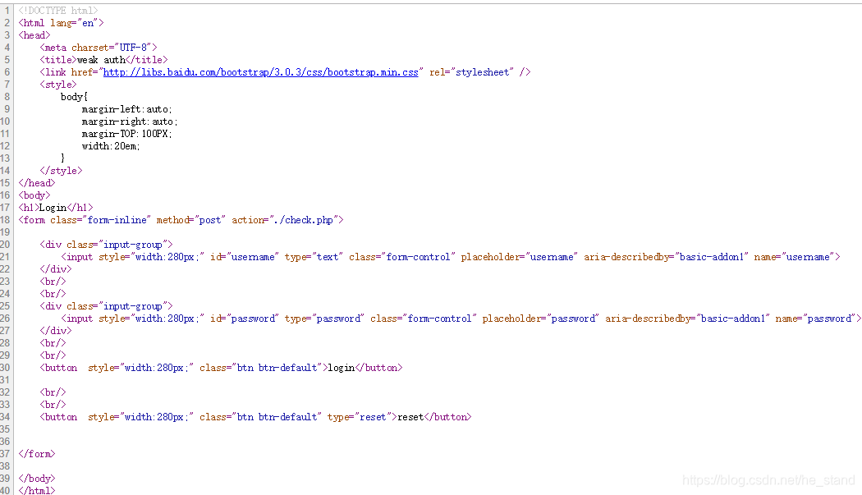Click the name="password" attribute value

click(x=829, y=319)
